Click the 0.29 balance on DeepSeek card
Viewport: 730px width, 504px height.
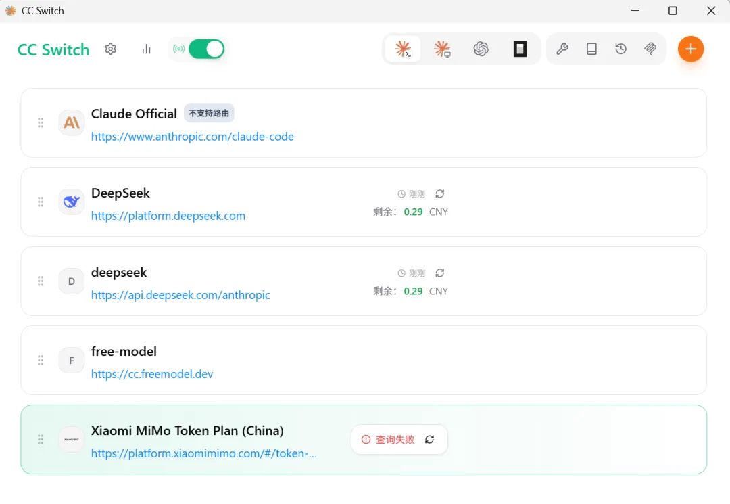point(413,212)
